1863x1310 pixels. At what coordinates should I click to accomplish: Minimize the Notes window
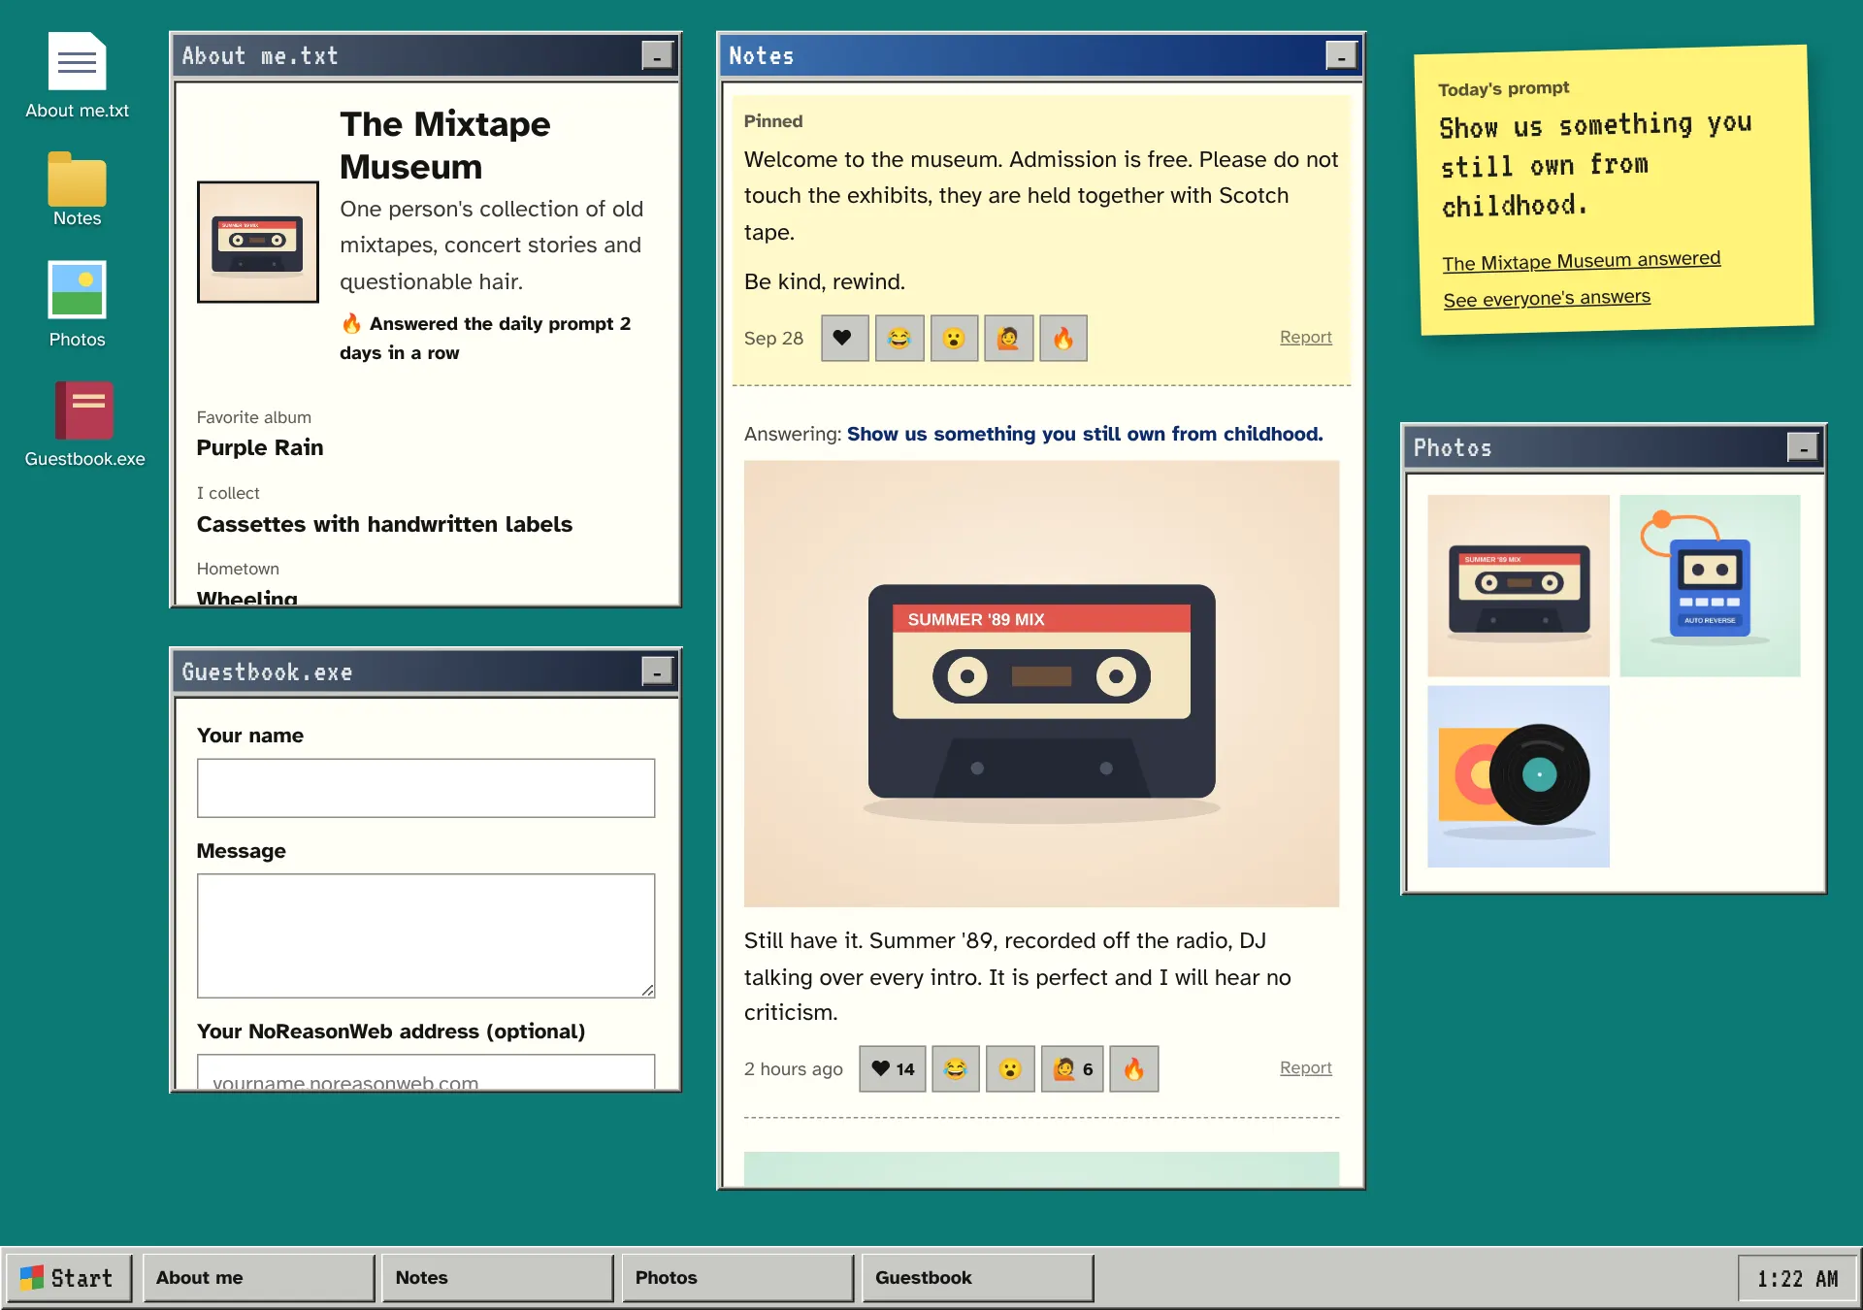coord(1341,56)
